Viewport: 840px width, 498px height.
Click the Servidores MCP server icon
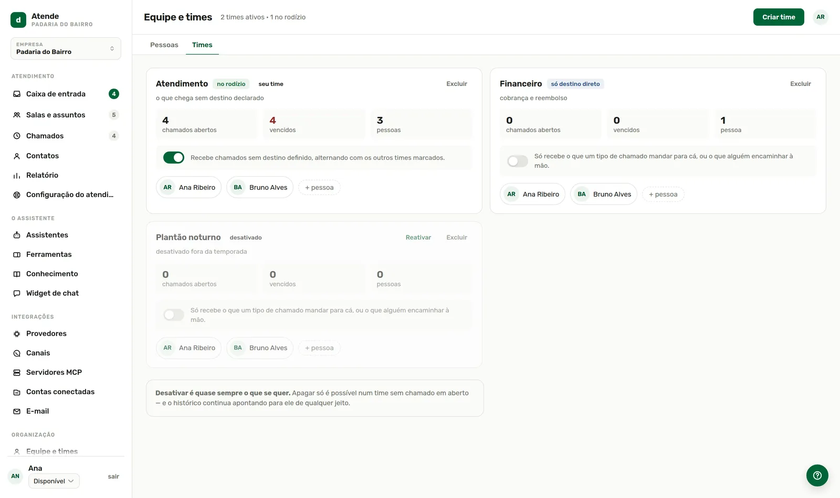(17, 372)
